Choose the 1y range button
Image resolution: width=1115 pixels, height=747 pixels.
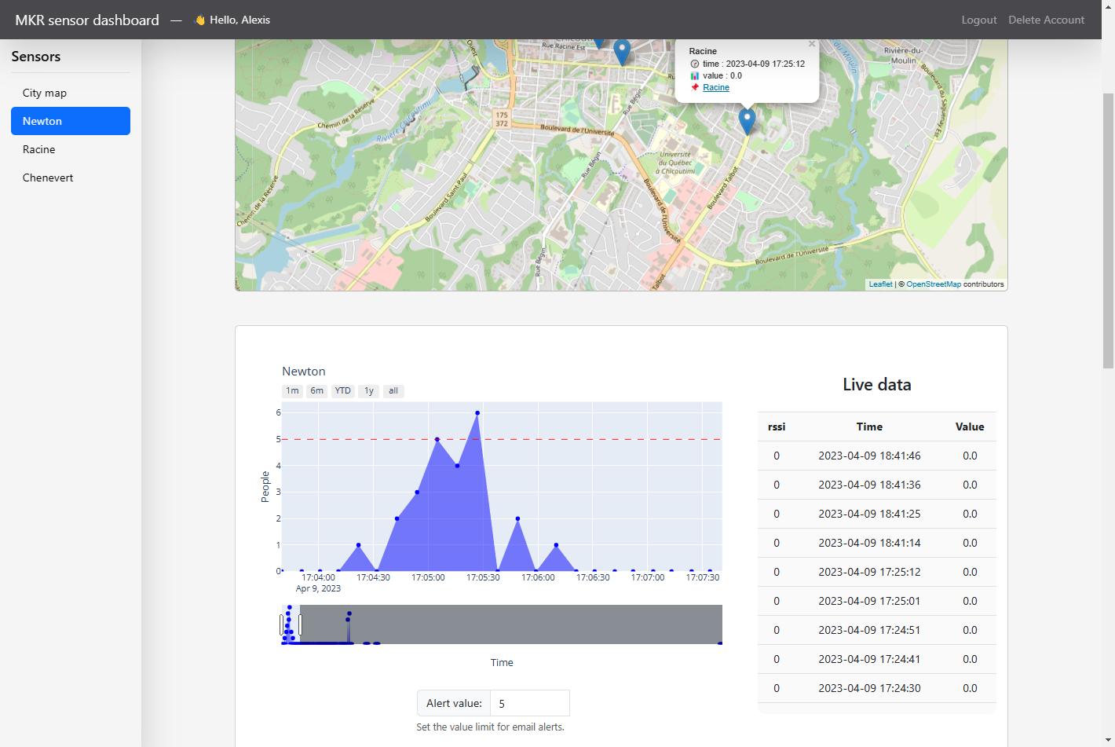coord(369,390)
